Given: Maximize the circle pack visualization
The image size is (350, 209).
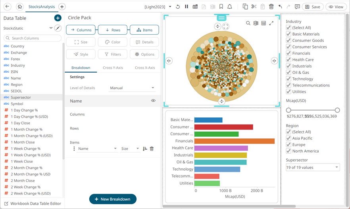Looking at the screenshot, I should (271, 23).
